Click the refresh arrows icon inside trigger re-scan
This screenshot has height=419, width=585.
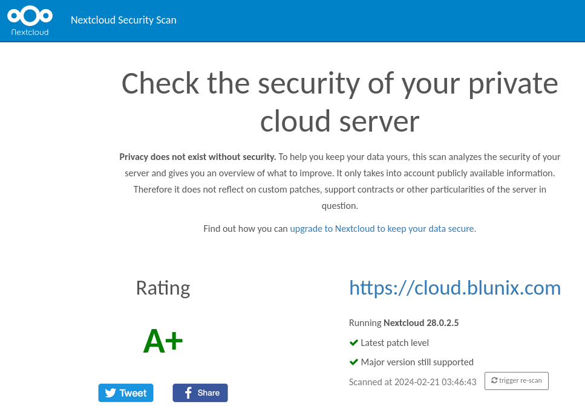pyautogui.click(x=494, y=380)
